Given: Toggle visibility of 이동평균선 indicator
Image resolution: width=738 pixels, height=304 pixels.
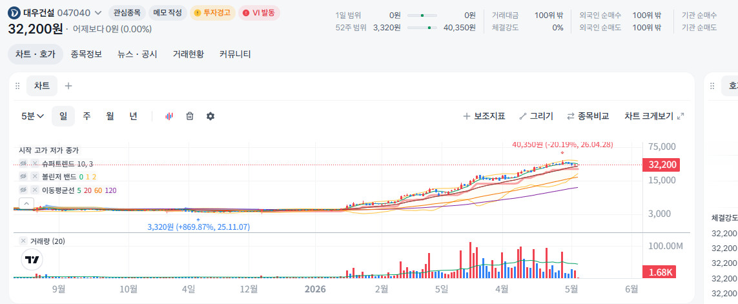Looking at the screenshot, I should 23,190.
